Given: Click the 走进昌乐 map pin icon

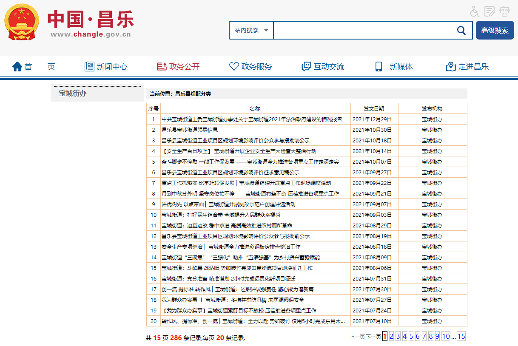Looking at the screenshot, I should coord(451,67).
